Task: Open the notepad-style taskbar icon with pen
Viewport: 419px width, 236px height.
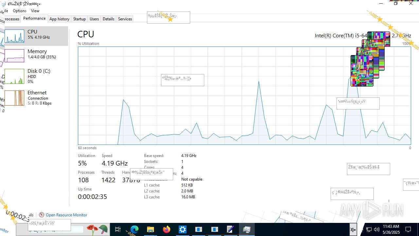Action: click(231, 229)
